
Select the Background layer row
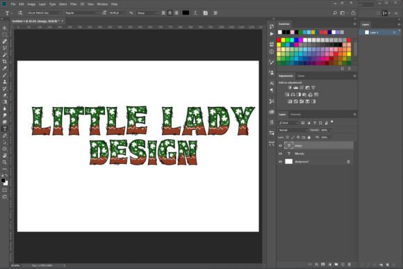315,161
